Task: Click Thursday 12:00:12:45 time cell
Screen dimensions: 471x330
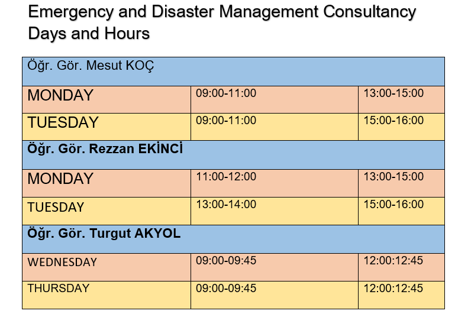Action: click(393, 289)
